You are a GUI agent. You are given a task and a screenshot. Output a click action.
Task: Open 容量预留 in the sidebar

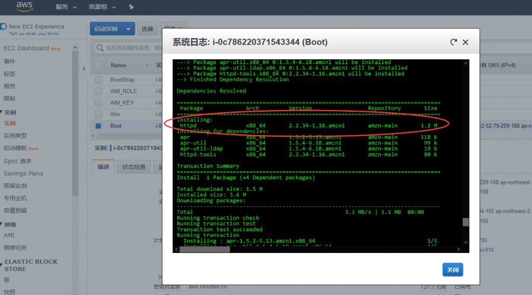pyautogui.click(x=15, y=210)
